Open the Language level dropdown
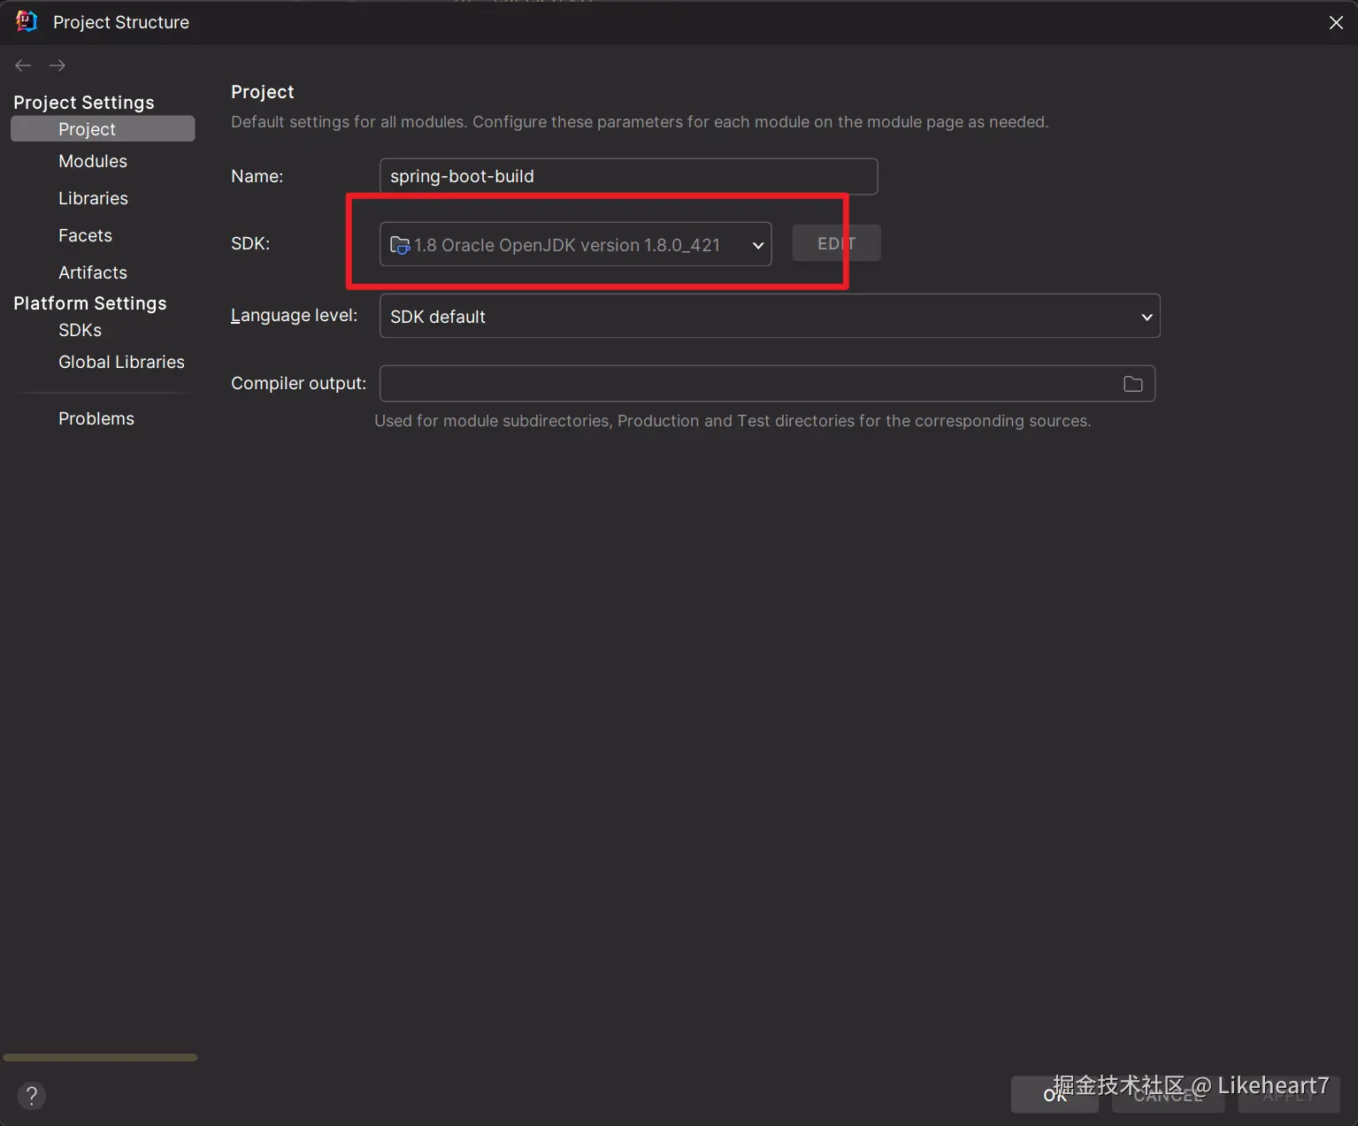The image size is (1358, 1126). (770, 316)
